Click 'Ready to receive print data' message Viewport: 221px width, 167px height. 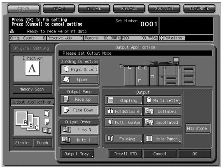point(57,31)
